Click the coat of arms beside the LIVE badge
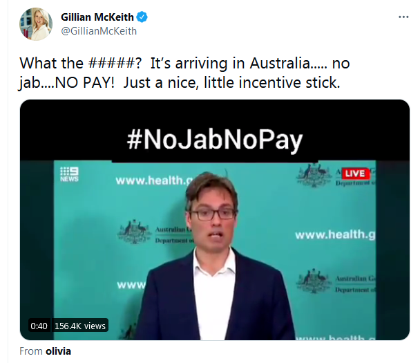This screenshot has width=420, height=363. [x=314, y=175]
